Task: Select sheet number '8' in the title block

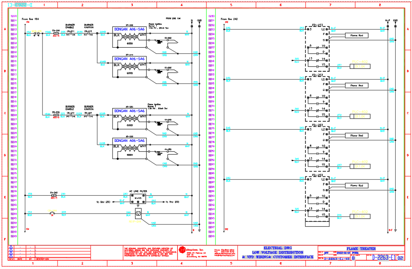Action: 353,258
